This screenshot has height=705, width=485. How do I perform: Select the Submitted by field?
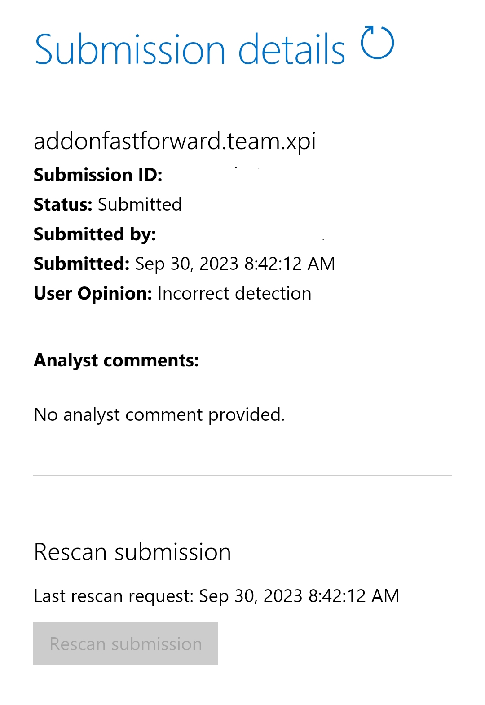[95, 234]
